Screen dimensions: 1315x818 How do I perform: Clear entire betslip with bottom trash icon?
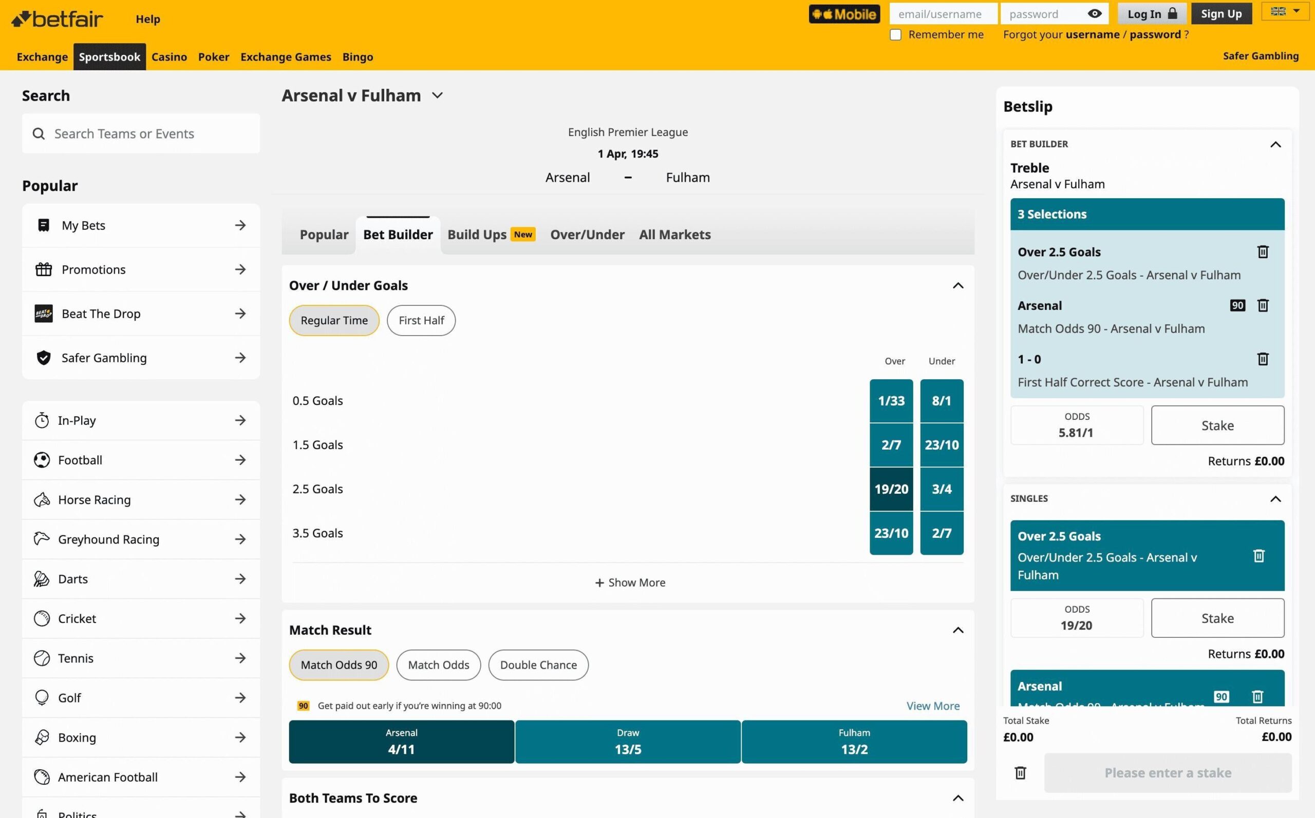(x=1020, y=772)
